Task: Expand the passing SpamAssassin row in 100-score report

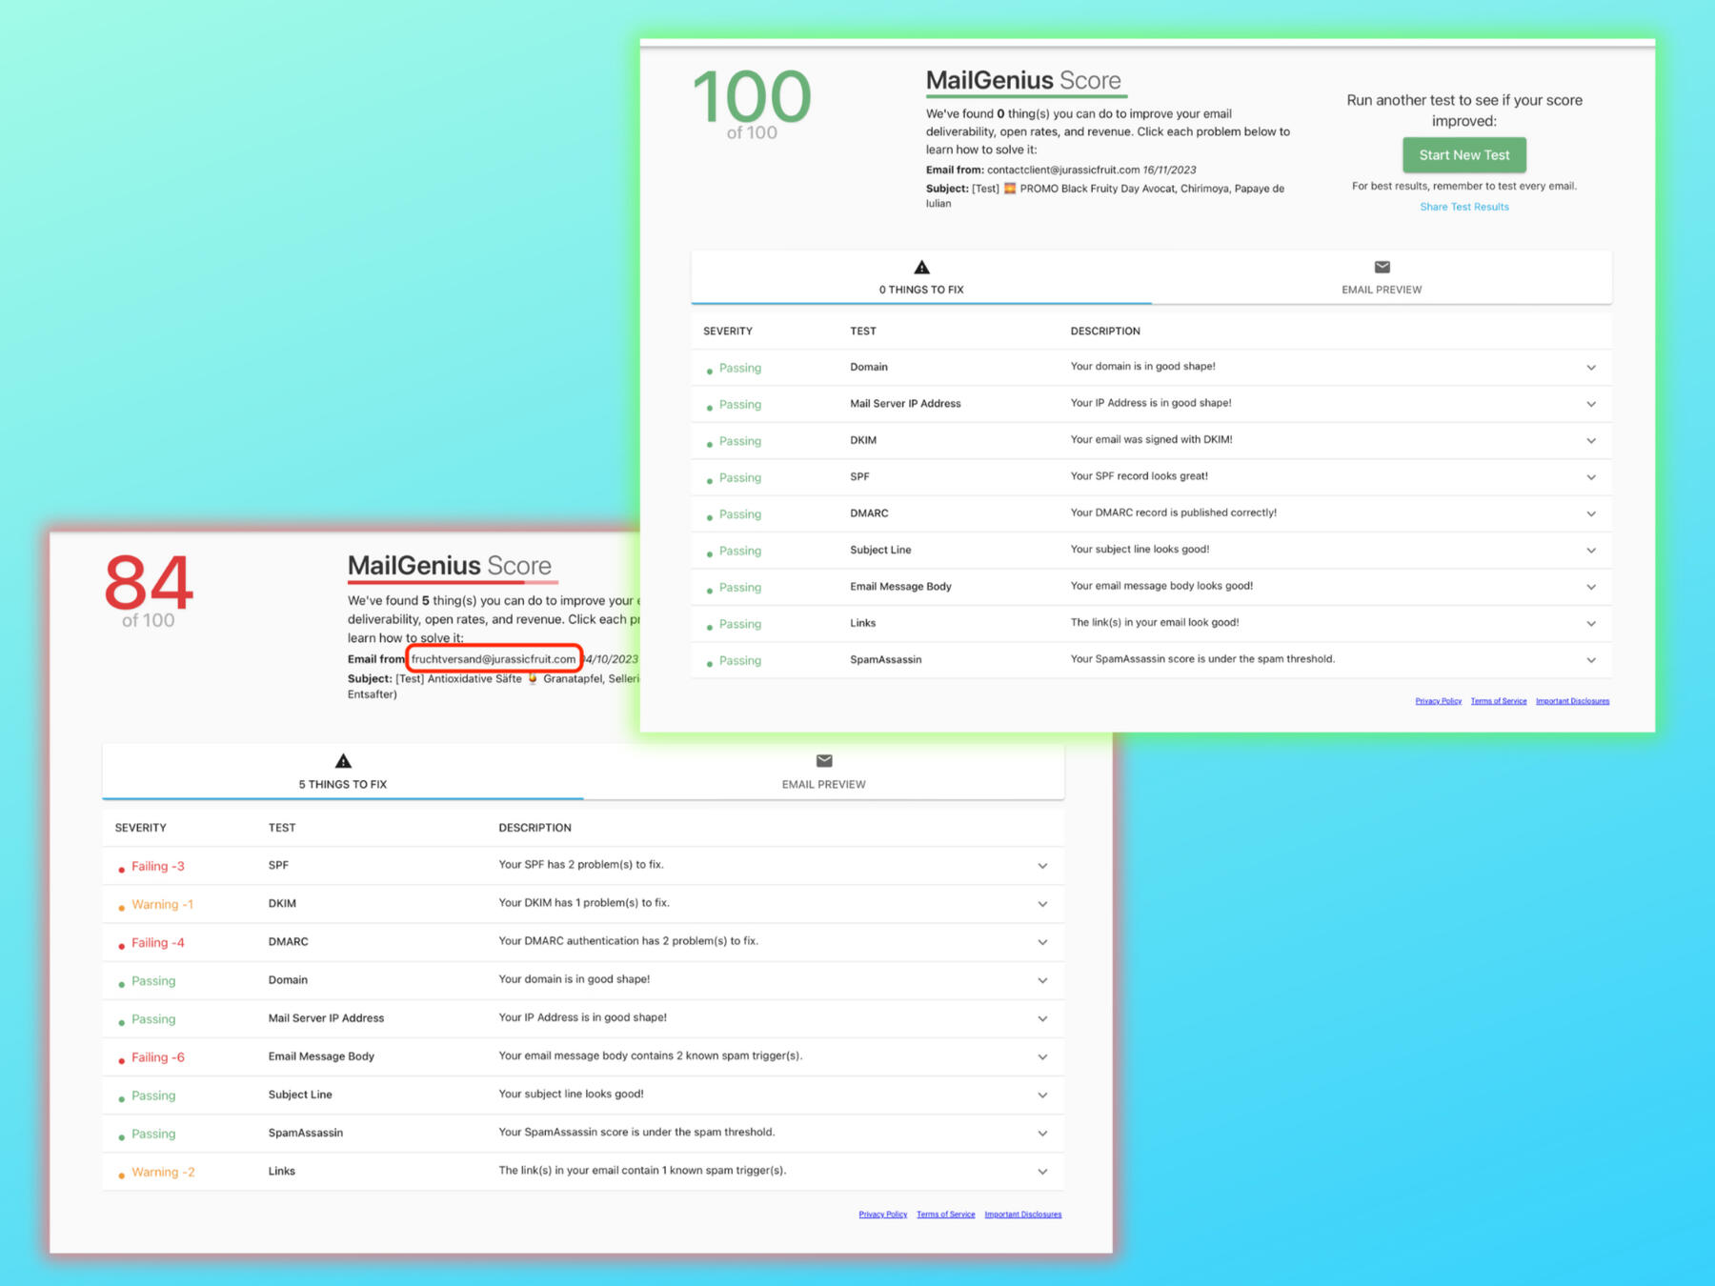Action: tap(1590, 660)
